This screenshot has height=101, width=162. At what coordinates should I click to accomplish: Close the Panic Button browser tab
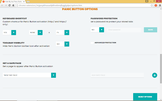24,2
